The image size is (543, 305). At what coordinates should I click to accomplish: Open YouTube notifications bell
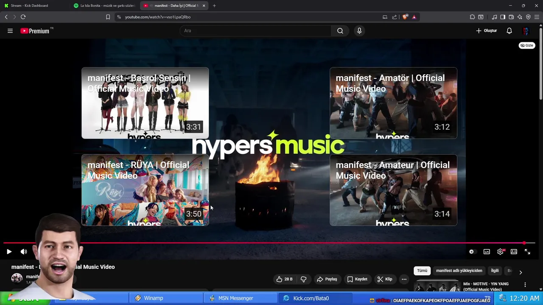tap(509, 31)
